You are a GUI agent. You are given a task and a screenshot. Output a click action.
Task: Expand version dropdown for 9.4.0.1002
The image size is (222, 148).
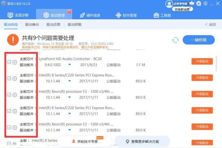coord(70,65)
